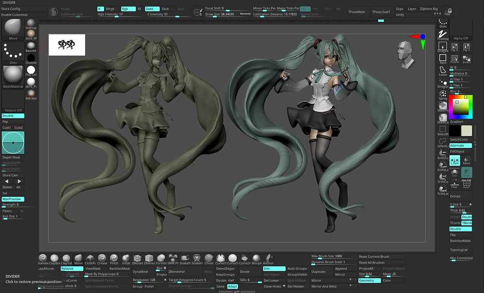Enable Mrgb mode
The width and height of the screenshot is (484, 293).
[110, 9]
